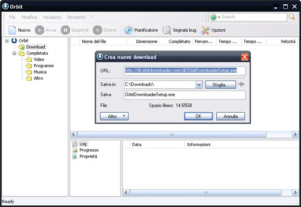This screenshot has width=301, height=207.
Task: Click the Salva filename input field
Action: click(x=184, y=95)
